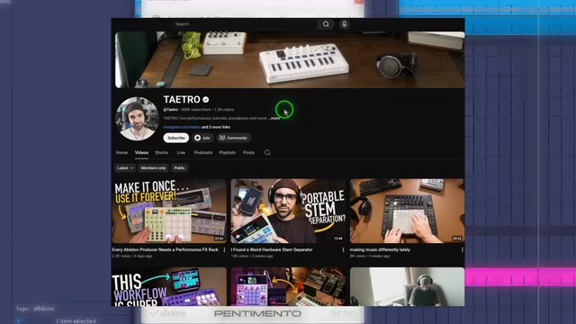
Task: Open more options for 'making music differently lately'
Action: click(462, 250)
